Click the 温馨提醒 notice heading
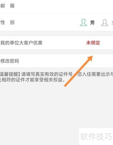 (10, 74)
